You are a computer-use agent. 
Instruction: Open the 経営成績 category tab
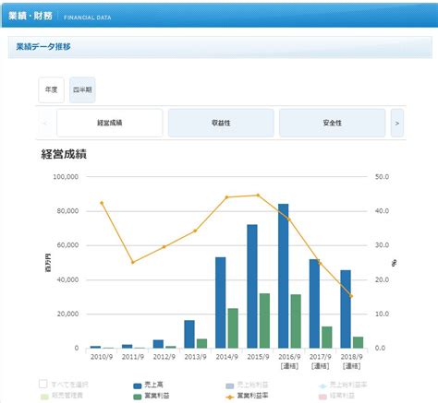[110, 123]
